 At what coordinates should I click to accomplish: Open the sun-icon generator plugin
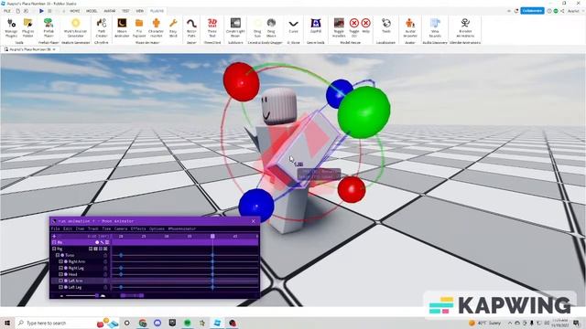[x=75, y=28]
